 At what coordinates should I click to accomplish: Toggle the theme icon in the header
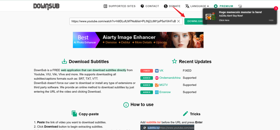pyautogui.click(x=240, y=6)
